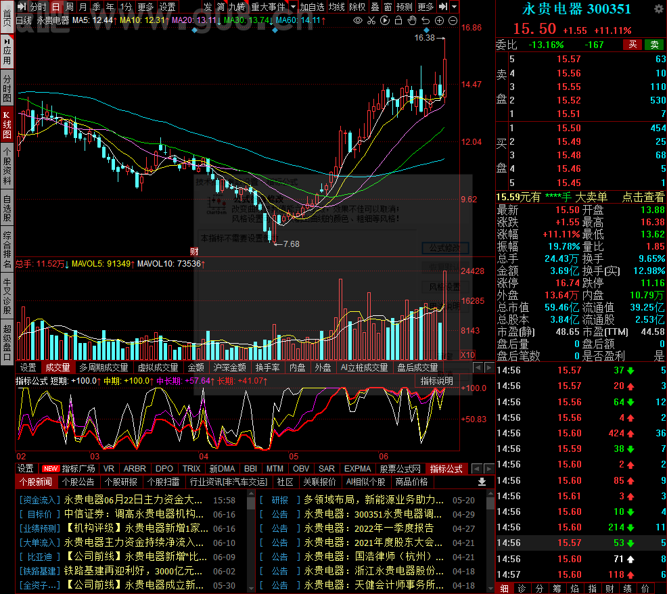667x594 pixels.
Task: Select the 月 monthly period tab
Action: click(83, 7)
